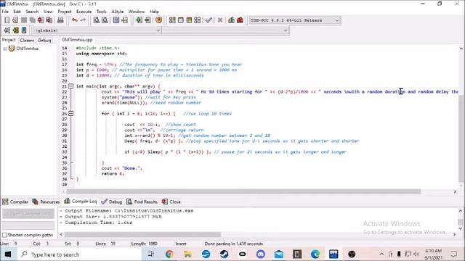
Task: Expand the OldTinnitus project tree node
Action: click(5, 49)
